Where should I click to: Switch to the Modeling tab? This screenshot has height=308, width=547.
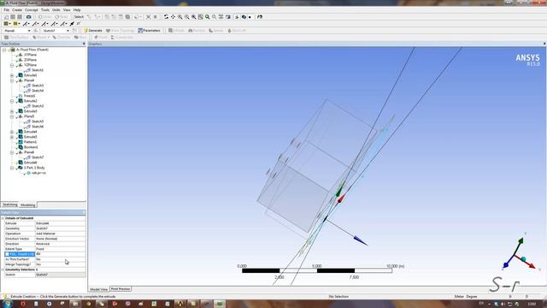(27, 205)
